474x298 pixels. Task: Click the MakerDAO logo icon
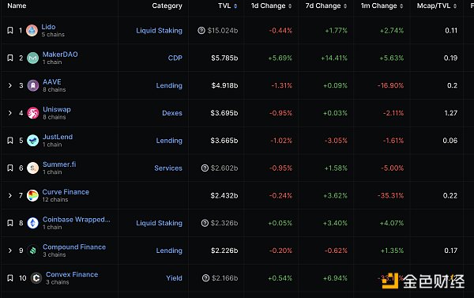tap(32, 58)
